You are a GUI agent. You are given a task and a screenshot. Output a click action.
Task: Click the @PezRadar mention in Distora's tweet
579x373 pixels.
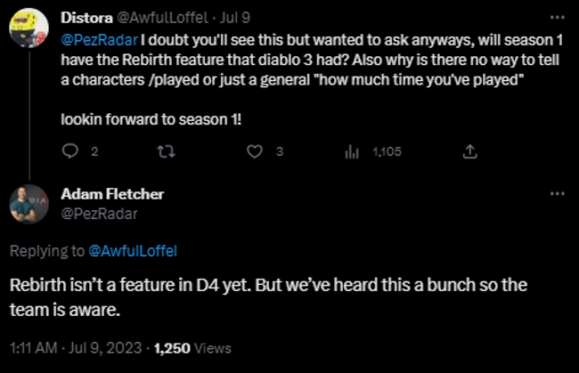pos(92,41)
